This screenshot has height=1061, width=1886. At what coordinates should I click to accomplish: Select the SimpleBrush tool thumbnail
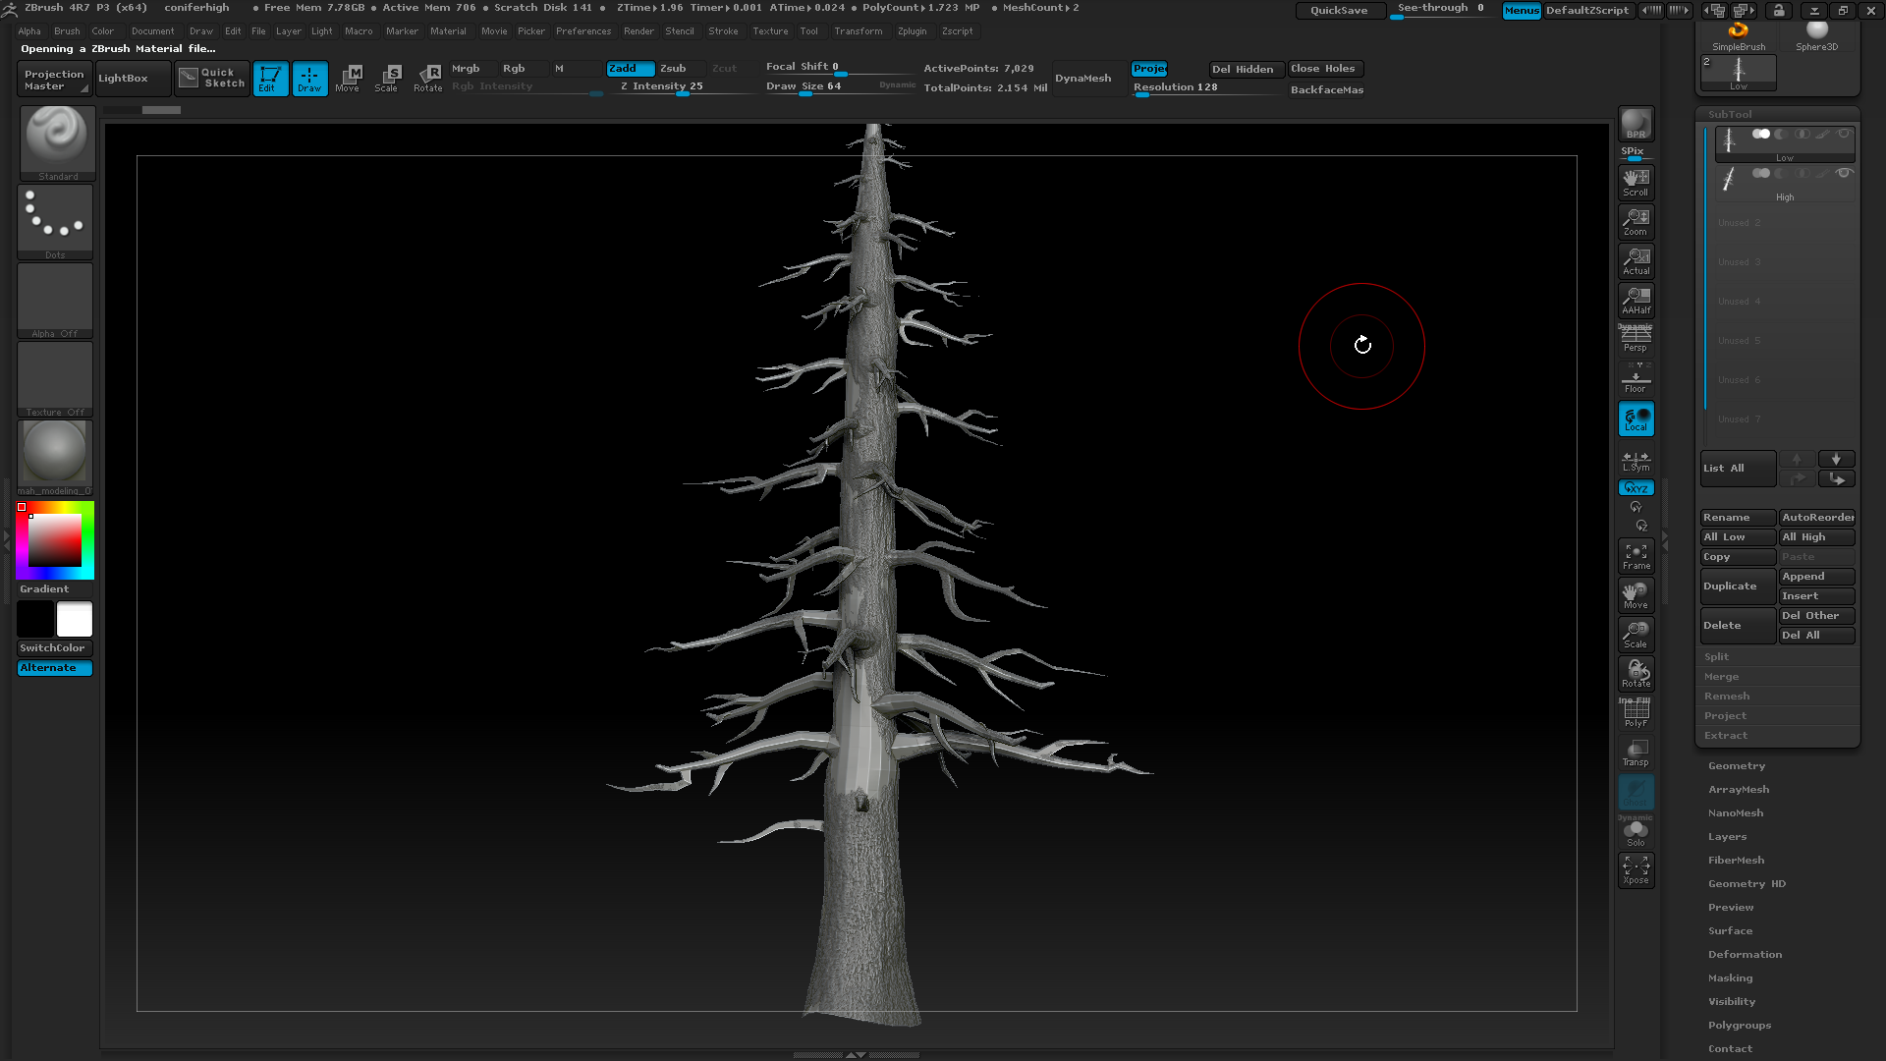(x=1739, y=36)
